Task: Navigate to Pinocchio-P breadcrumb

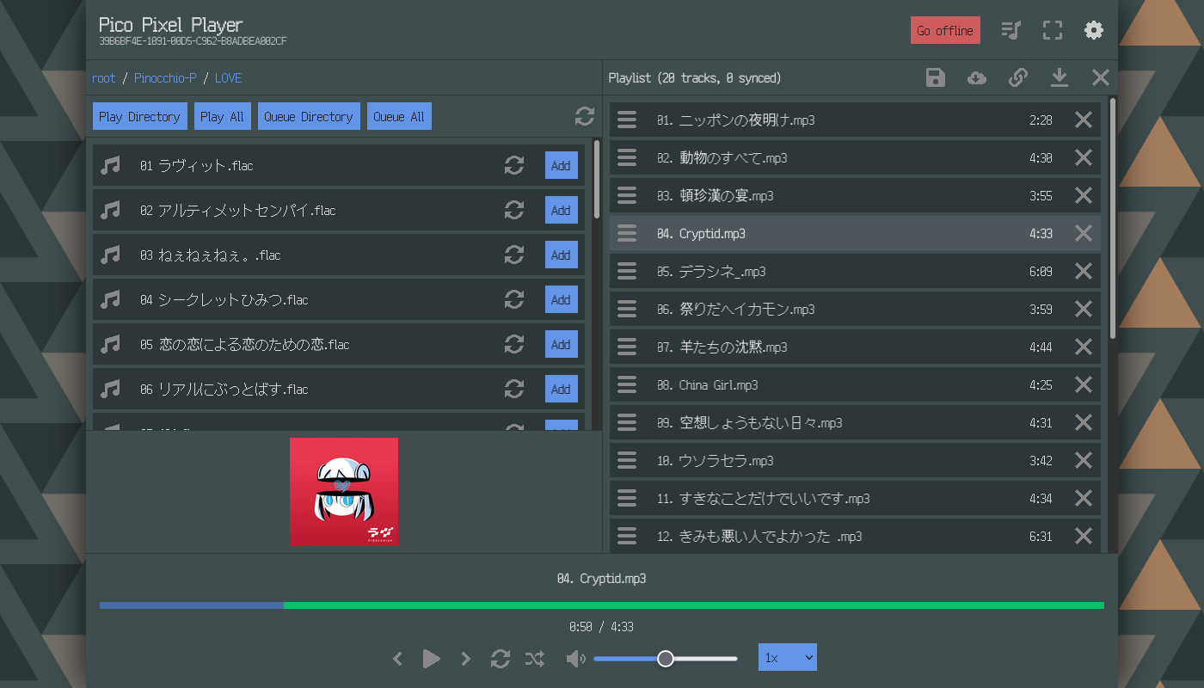Action: tap(165, 78)
